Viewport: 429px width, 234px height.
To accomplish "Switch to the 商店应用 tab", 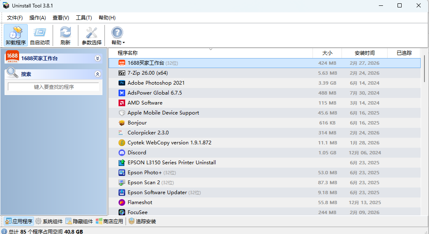I will (x=109, y=221).
